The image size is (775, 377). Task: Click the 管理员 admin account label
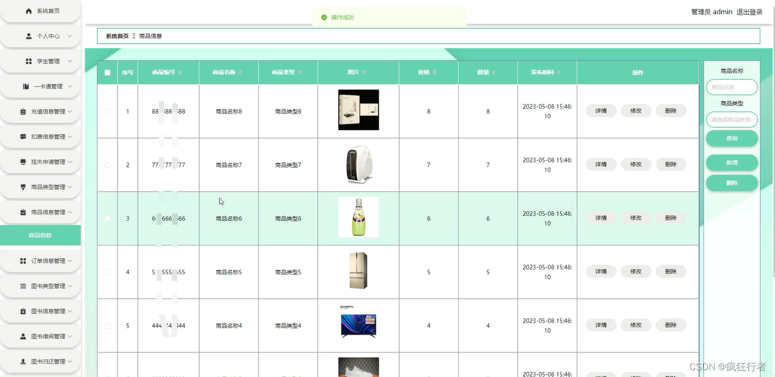[712, 12]
